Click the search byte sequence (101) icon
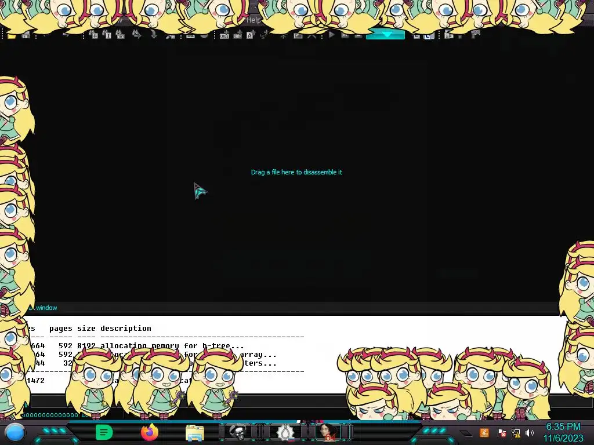The width and height of the screenshot is (594, 445). tap(119, 35)
